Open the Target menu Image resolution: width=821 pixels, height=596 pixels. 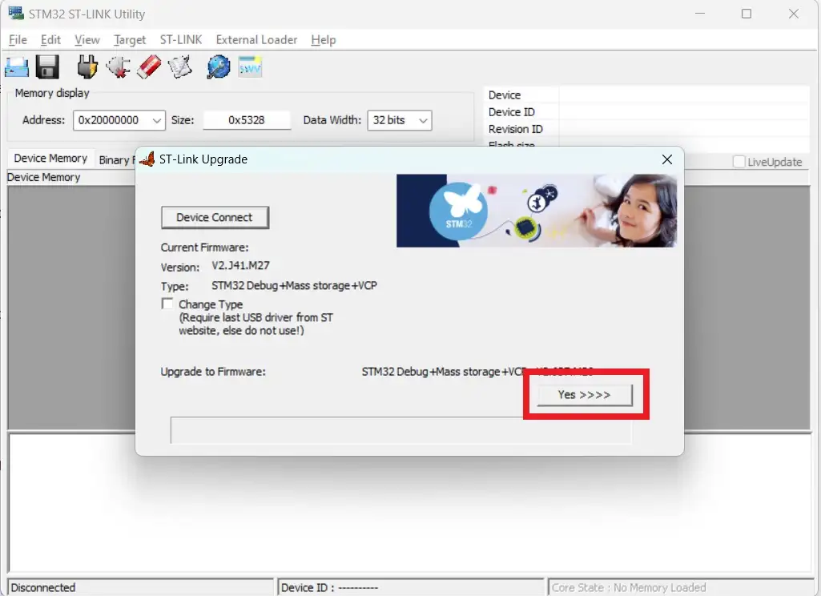click(130, 40)
